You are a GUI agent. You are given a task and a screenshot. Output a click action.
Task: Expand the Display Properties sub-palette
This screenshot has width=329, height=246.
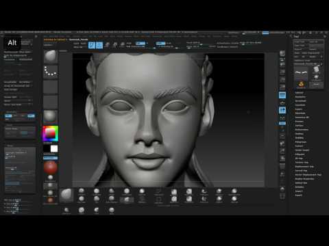click(x=304, y=179)
